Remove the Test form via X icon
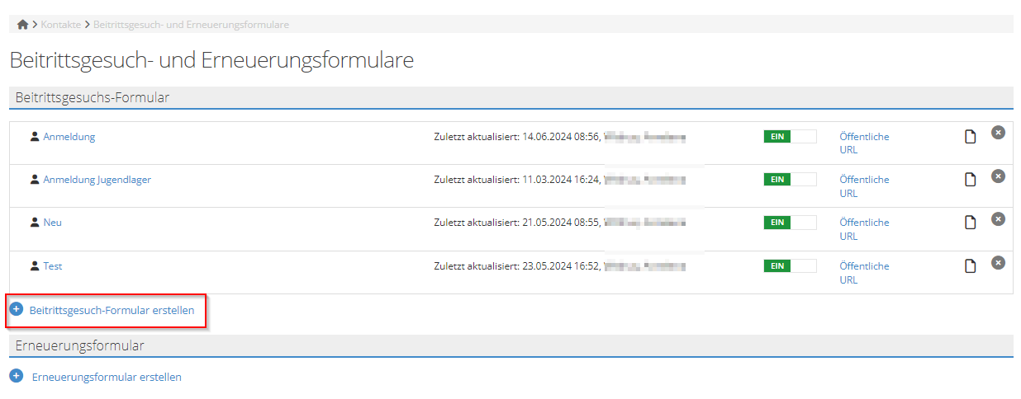Screen dimensions: 1021x399 [x=998, y=262]
